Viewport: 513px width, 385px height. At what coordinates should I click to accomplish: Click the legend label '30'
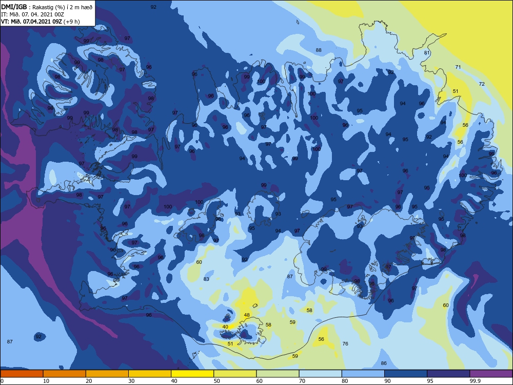pos(131,381)
